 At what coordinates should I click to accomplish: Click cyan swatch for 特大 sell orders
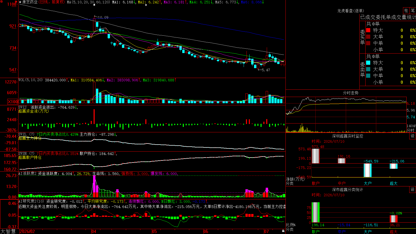pos(368,63)
